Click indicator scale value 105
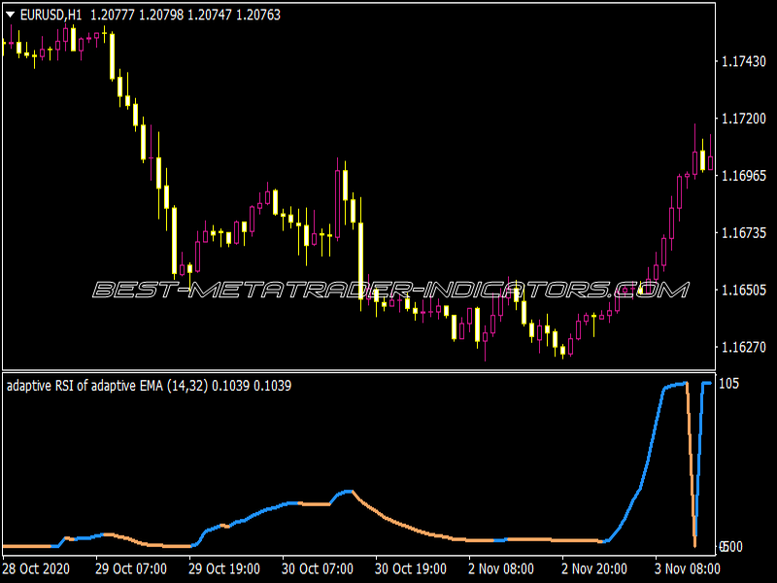Viewport: 777px width, 583px height. tap(729, 383)
